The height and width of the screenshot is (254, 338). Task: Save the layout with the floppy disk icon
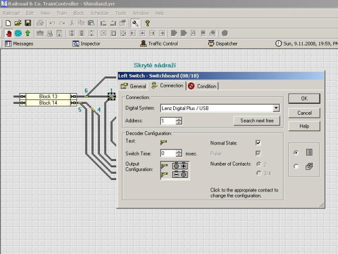[28, 23]
